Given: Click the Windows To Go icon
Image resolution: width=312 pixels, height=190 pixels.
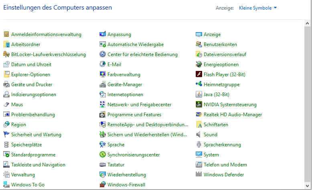Looking at the screenshot, I should [6, 184].
